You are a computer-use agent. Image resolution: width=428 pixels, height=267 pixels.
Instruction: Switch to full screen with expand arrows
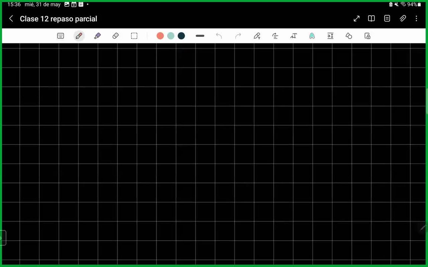(x=357, y=19)
